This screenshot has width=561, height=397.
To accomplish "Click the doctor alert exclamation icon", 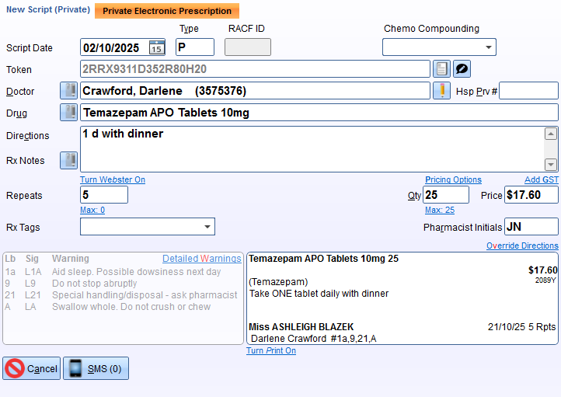I will 441,91.
